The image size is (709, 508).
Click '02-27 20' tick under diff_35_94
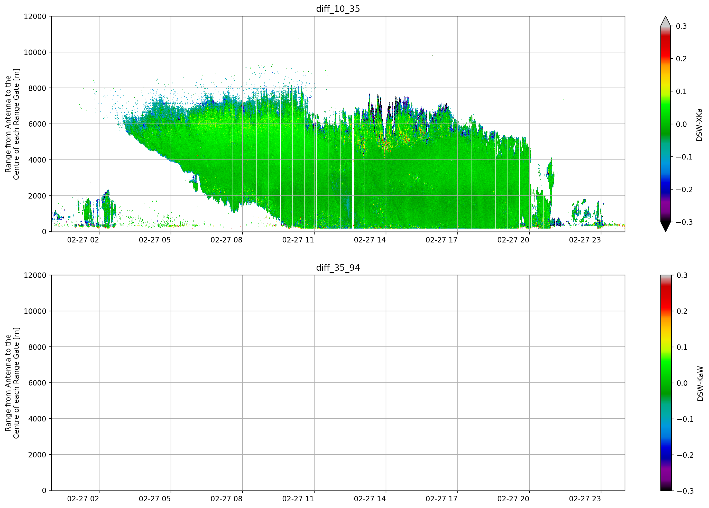[x=513, y=499]
